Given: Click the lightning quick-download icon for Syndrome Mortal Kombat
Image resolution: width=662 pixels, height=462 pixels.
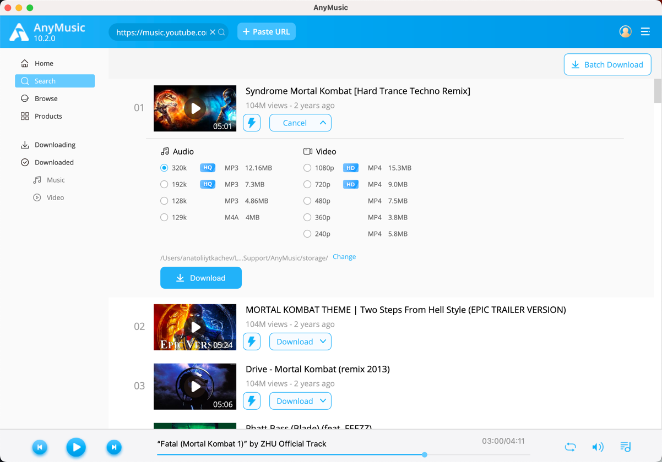Looking at the screenshot, I should (x=252, y=123).
